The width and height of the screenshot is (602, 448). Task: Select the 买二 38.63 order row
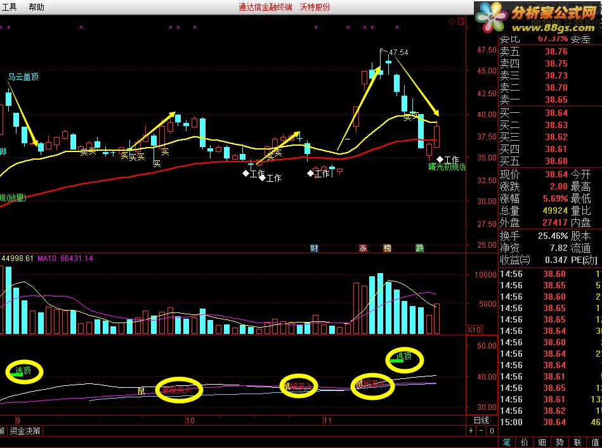coord(550,125)
